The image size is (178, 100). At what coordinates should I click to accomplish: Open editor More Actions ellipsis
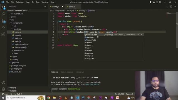coord(175,7)
